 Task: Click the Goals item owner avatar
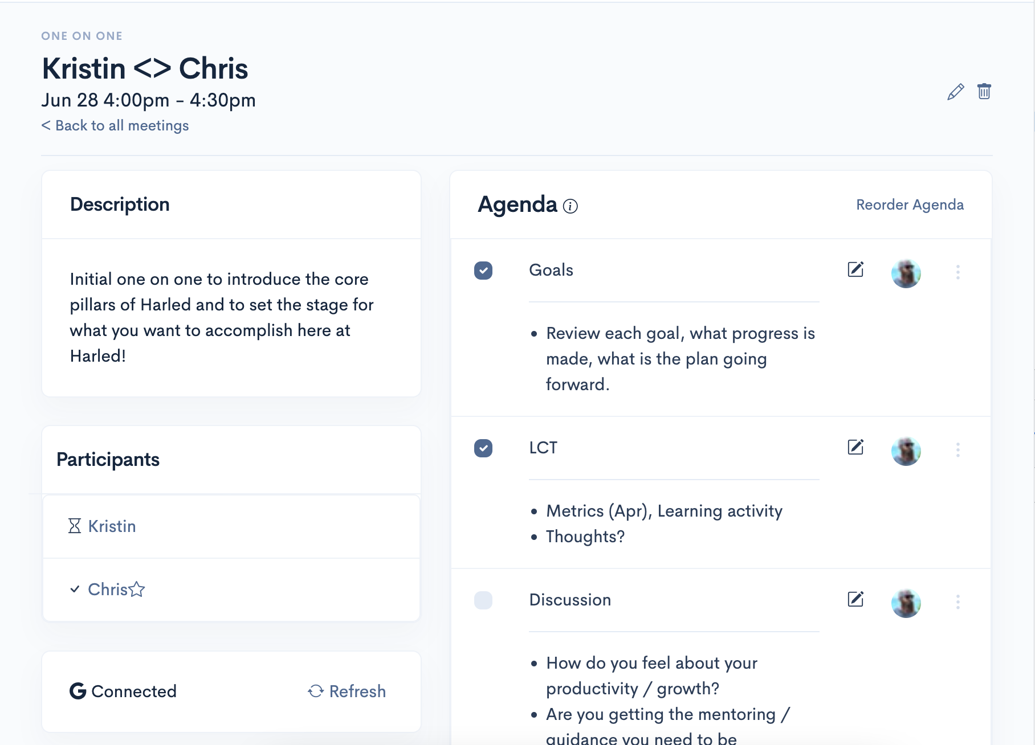click(x=906, y=273)
